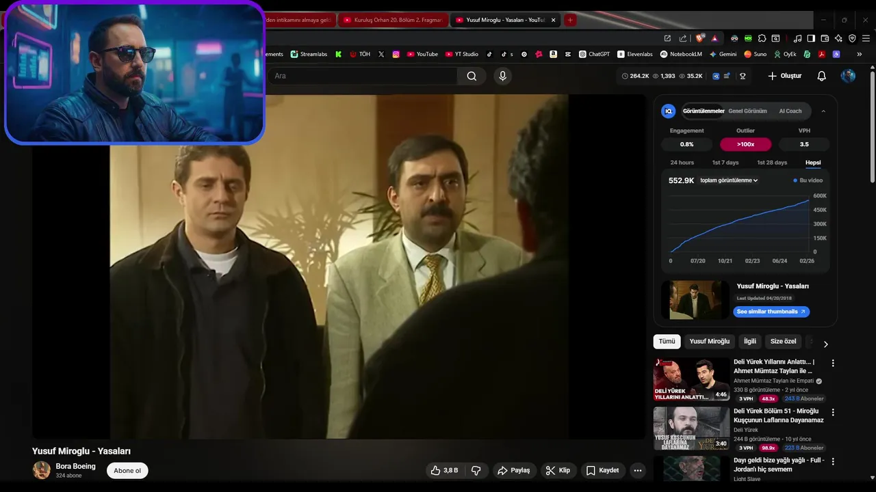Click the Klip clip button
This screenshot has width=876, height=492.
point(558,470)
